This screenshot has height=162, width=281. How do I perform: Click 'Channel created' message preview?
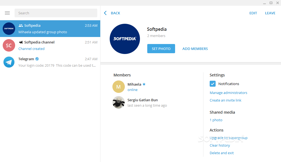31,49
